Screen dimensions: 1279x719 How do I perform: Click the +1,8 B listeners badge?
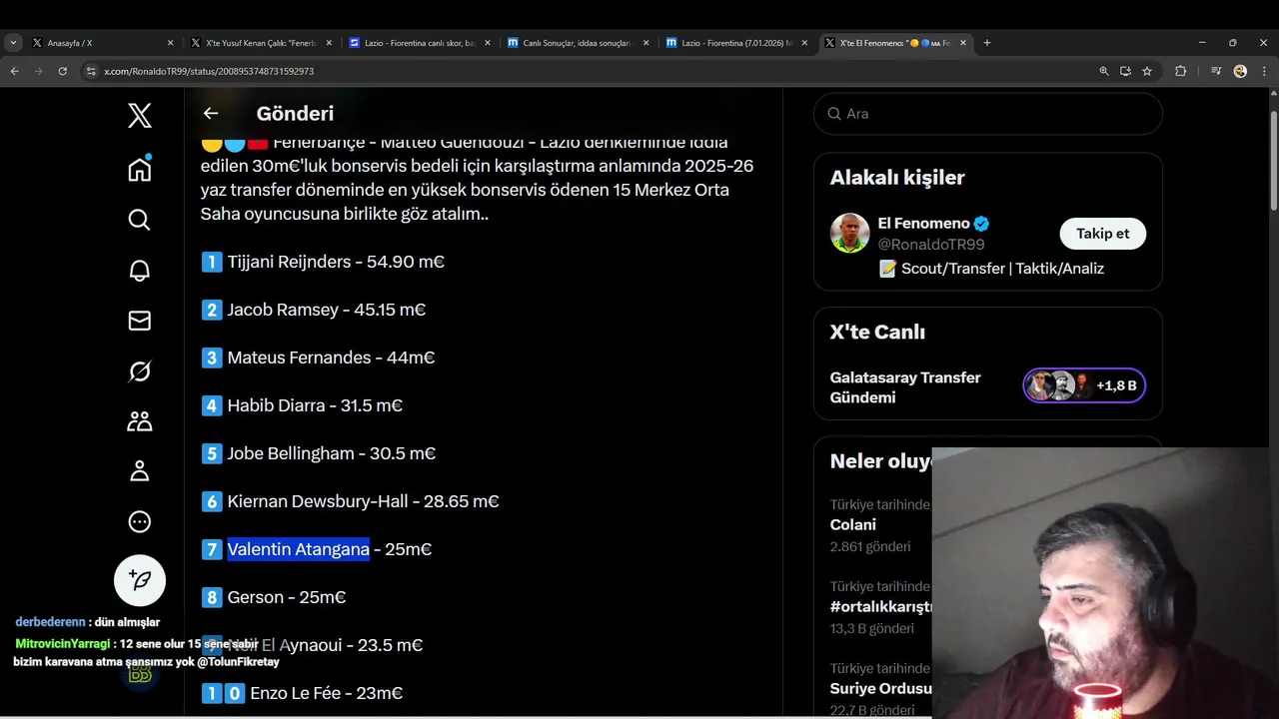pos(1084,385)
